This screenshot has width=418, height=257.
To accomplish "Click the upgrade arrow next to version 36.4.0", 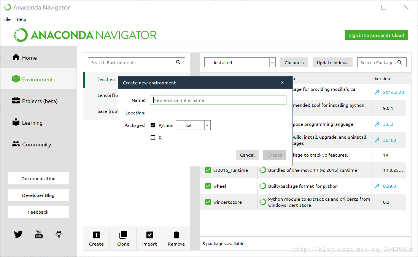I will [x=377, y=140].
